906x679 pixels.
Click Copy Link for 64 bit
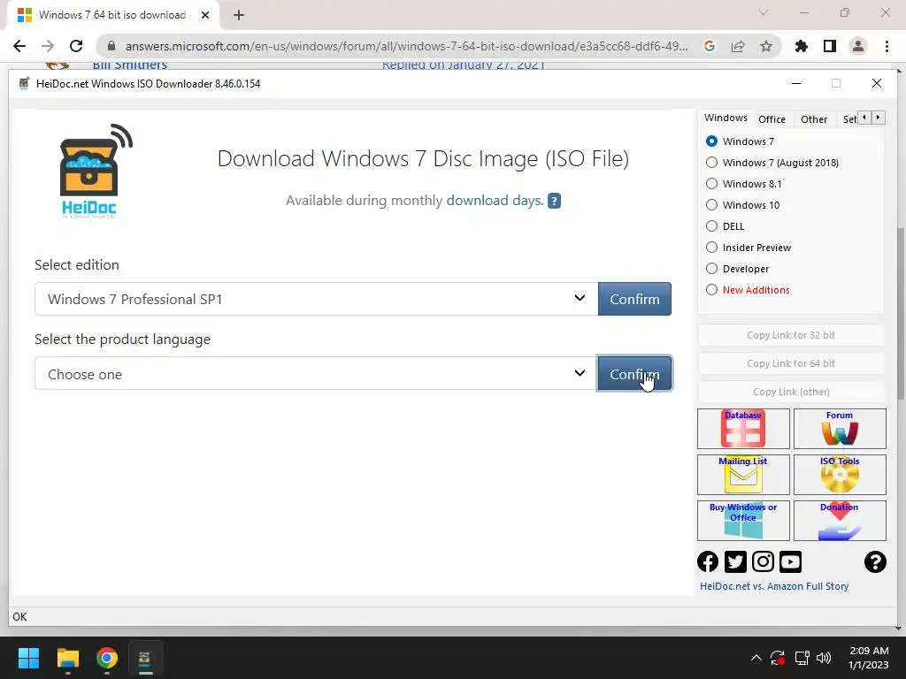coord(791,363)
